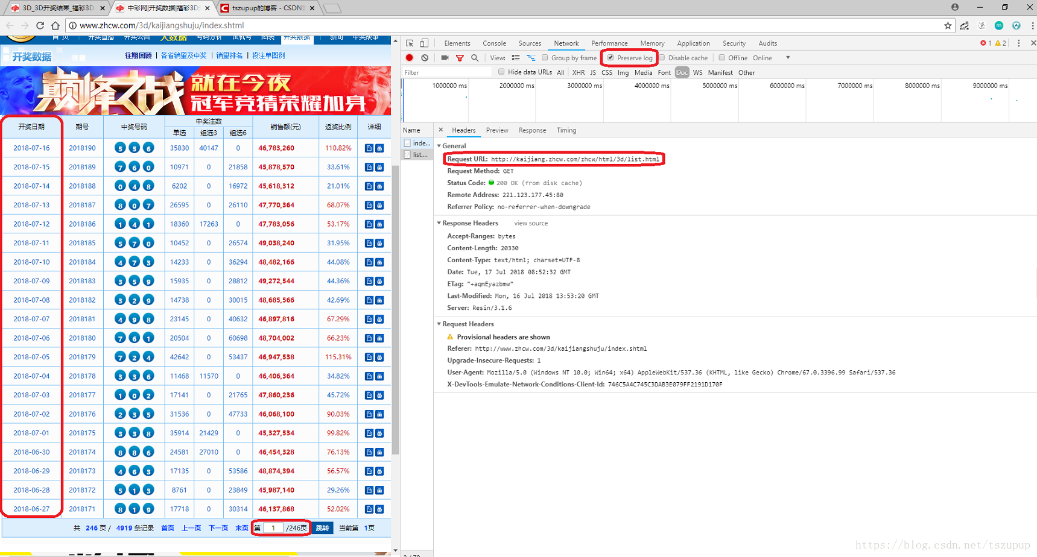Select the inde... request row checkbox
This screenshot has height=557, width=1037.
(408, 143)
